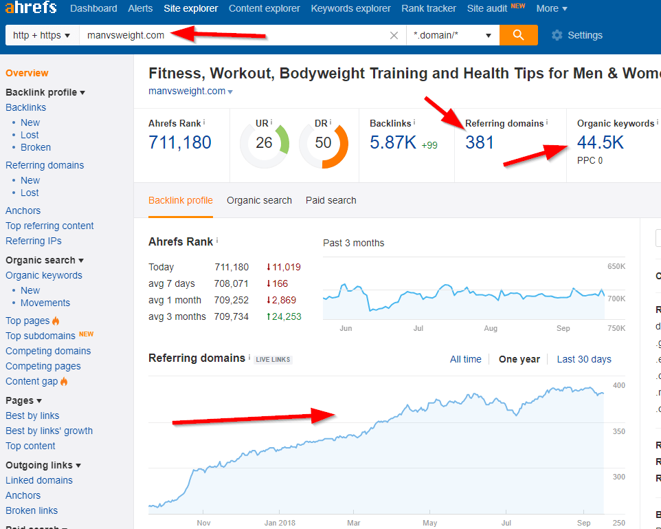Viewport: 661px width, 529px height.
Task: Switch to the Organic search tab
Action: pyautogui.click(x=259, y=200)
